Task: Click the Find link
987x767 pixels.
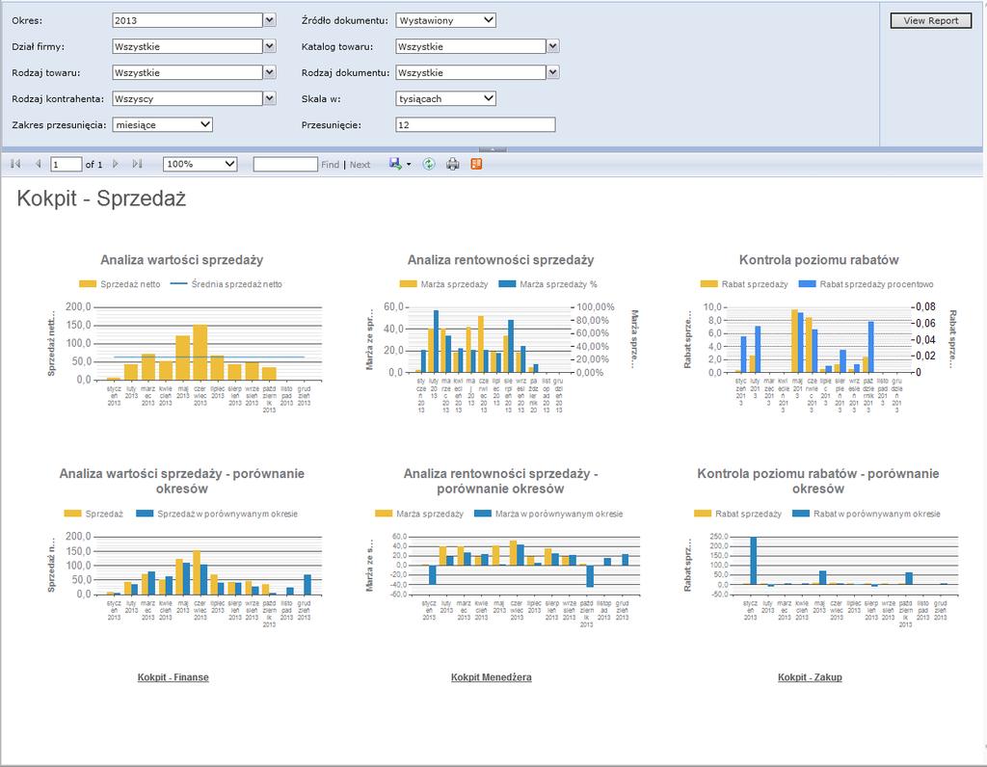Action: 330,165
